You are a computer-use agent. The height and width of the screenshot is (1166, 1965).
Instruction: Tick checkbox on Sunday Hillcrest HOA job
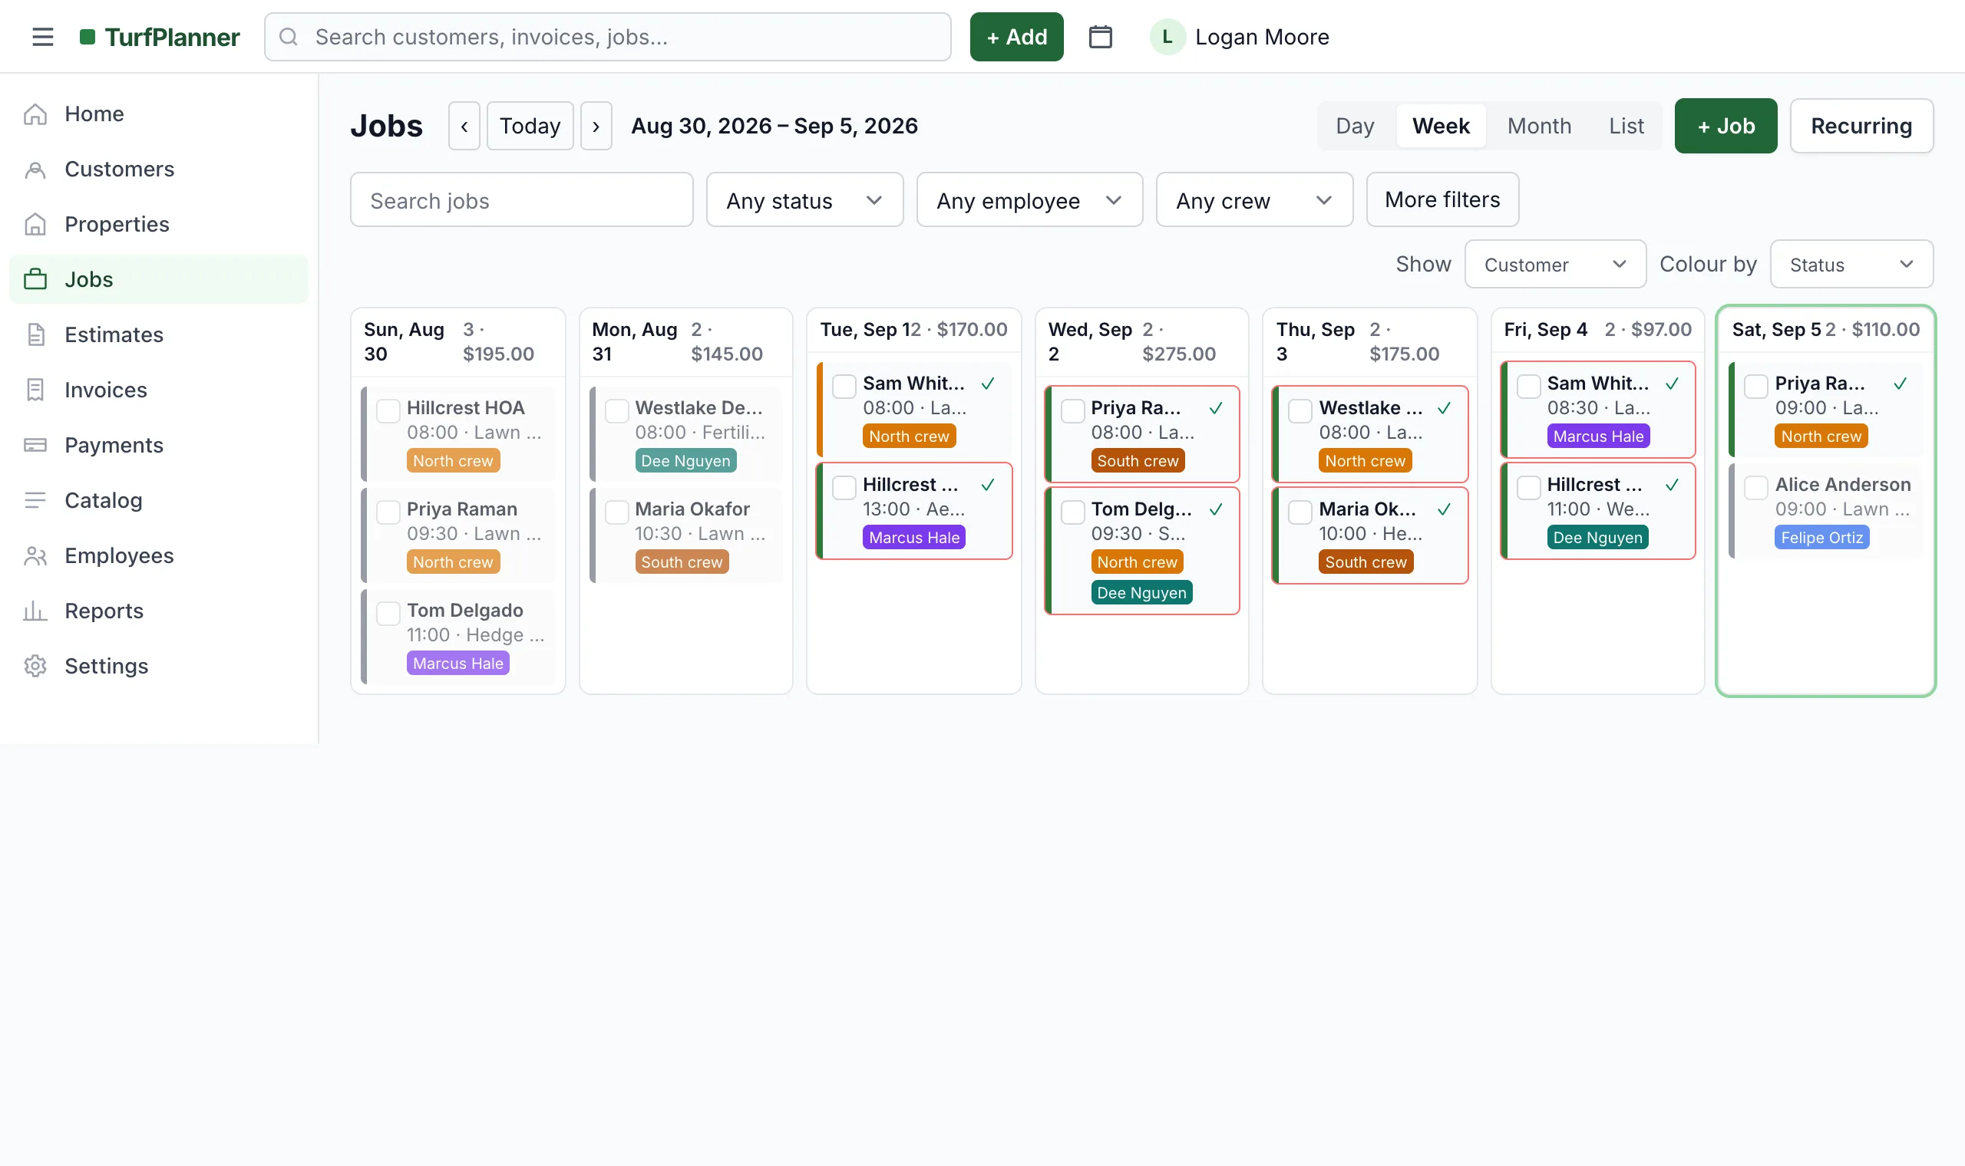pyautogui.click(x=388, y=410)
